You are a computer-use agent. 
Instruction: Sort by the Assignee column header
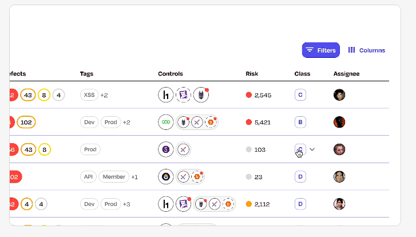coord(346,74)
